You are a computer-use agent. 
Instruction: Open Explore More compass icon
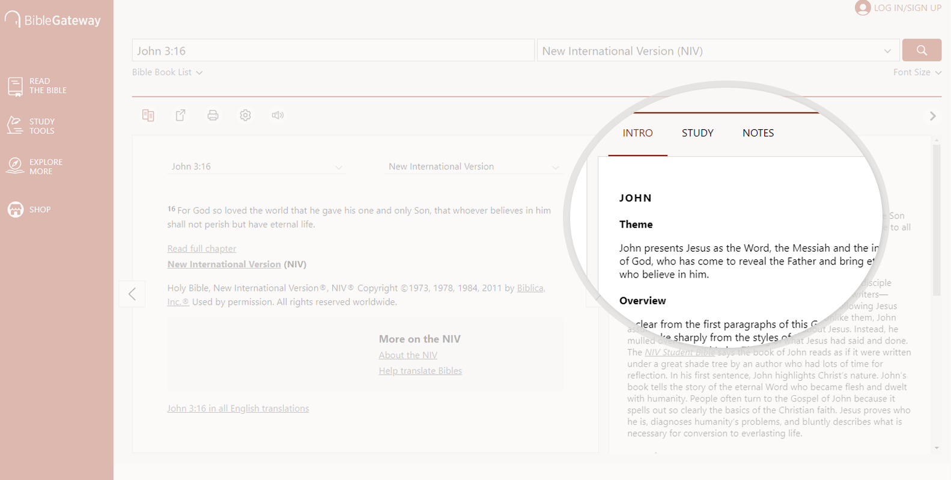(15, 166)
